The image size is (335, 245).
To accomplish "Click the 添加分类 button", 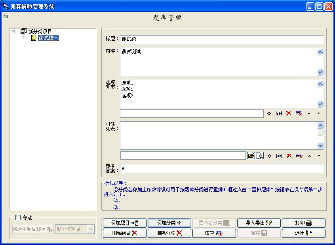I will tap(169, 223).
